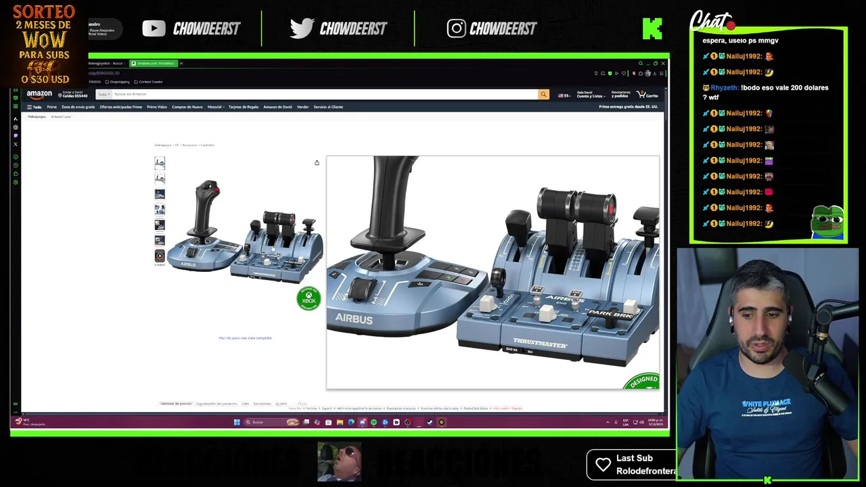
Task: Switch to the joystick Buscar browser tab
Action: click(x=107, y=63)
